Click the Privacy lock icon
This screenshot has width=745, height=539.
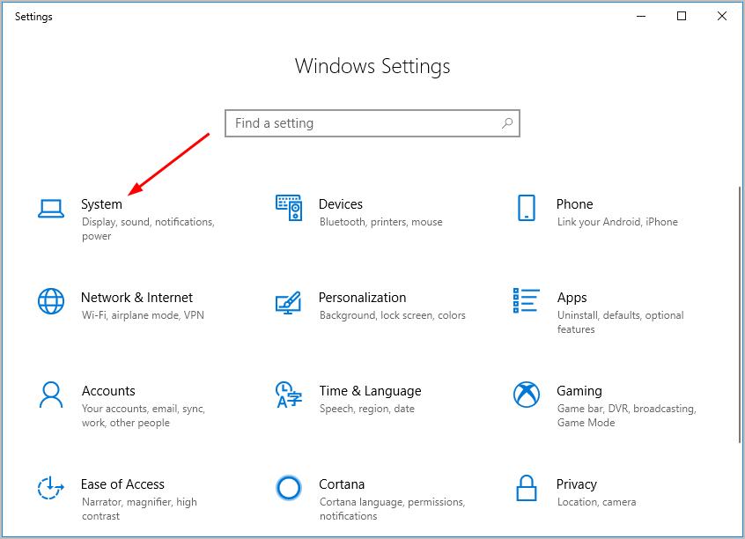point(526,488)
